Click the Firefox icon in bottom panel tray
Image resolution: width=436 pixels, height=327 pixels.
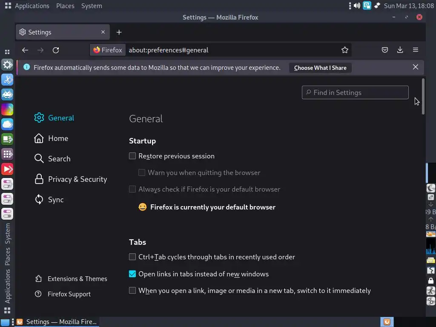(x=387, y=322)
